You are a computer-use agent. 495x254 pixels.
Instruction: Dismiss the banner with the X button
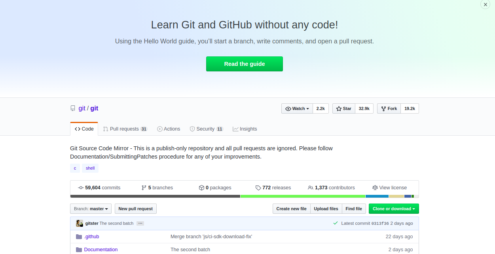[x=485, y=5]
